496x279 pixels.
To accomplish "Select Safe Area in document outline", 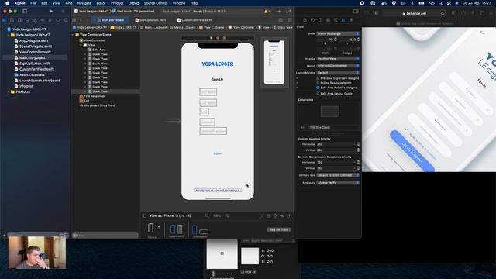I will [98, 50].
